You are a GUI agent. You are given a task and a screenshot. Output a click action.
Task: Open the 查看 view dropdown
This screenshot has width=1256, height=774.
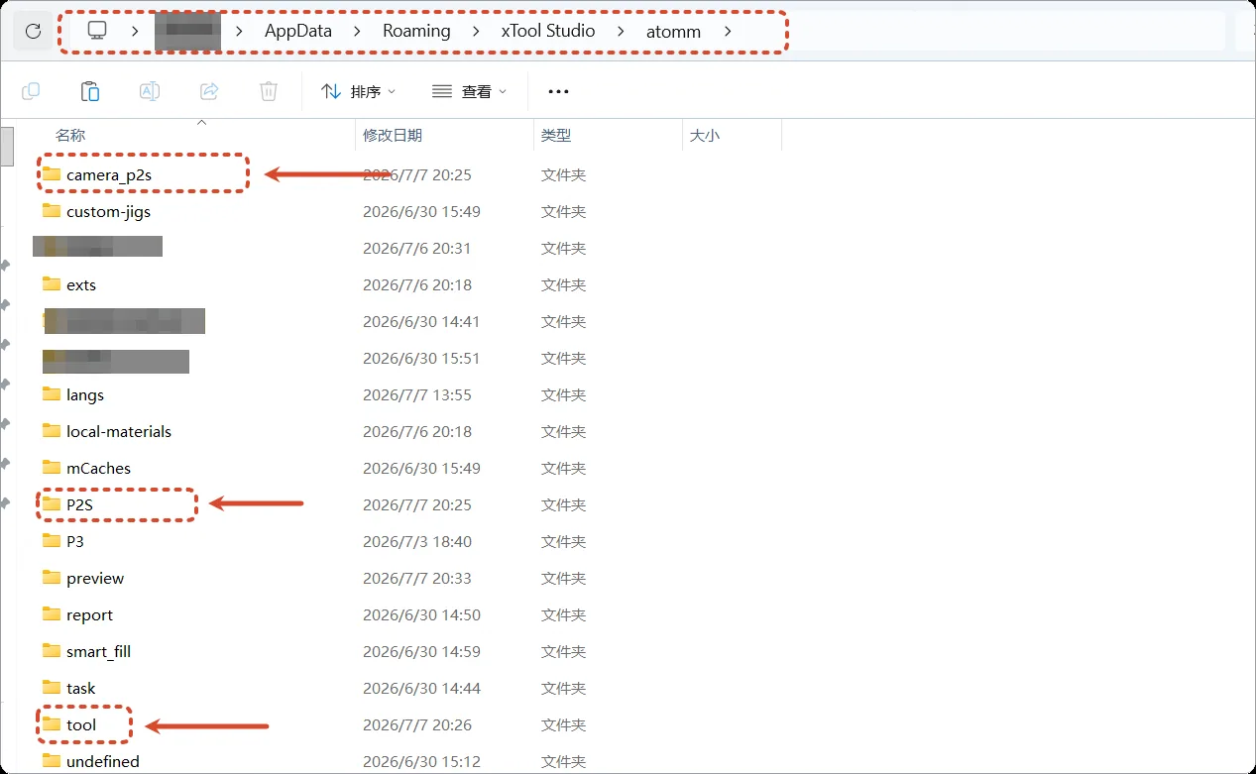469,91
